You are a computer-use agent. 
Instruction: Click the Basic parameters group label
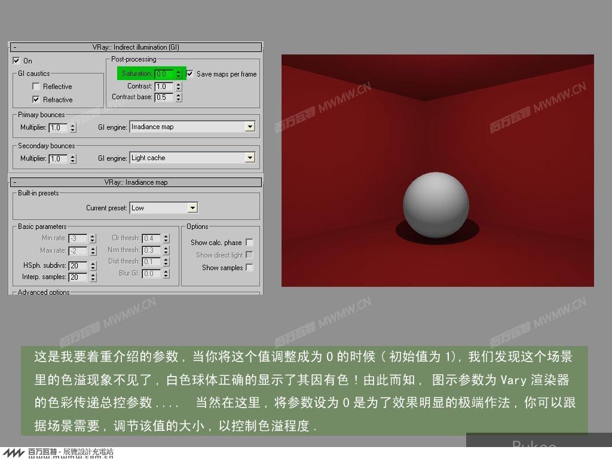pyautogui.click(x=42, y=227)
